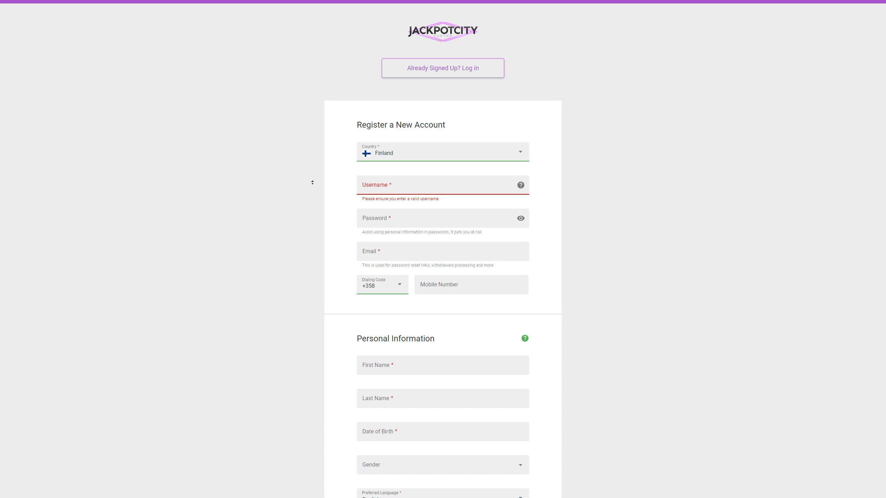Expand the Country dropdown arrow

(x=520, y=152)
